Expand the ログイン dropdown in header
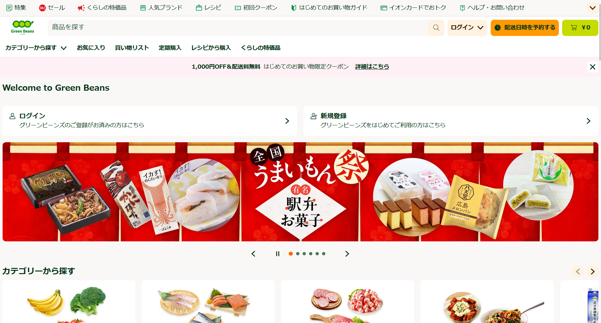601x323 pixels. (467, 28)
